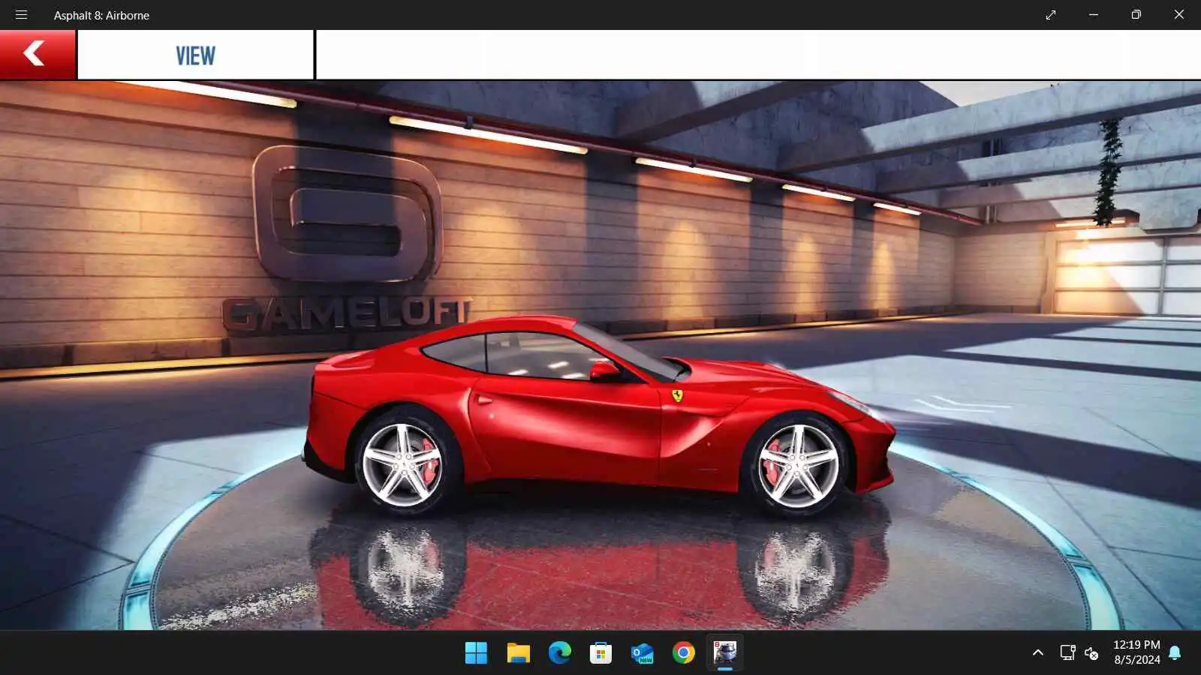Minimize the Asphalt 8: Airborne window
The width and height of the screenshot is (1201, 675).
pos(1094,15)
